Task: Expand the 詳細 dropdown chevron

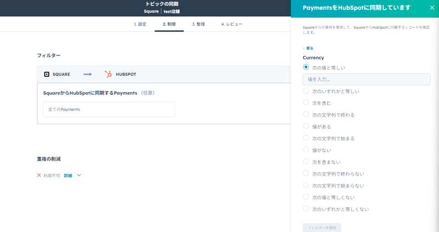Action: click(79, 176)
